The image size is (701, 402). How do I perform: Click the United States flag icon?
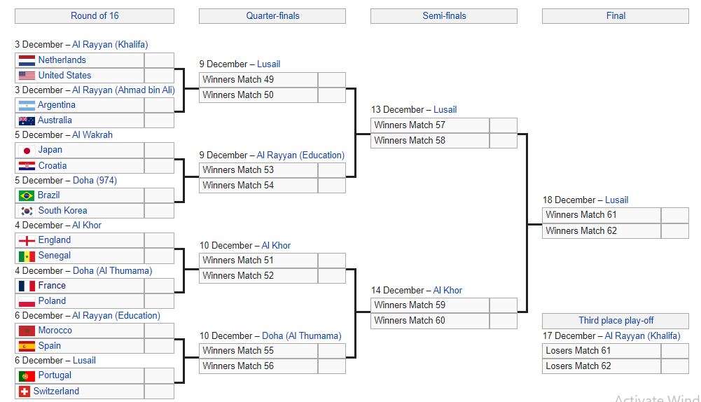(x=27, y=76)
